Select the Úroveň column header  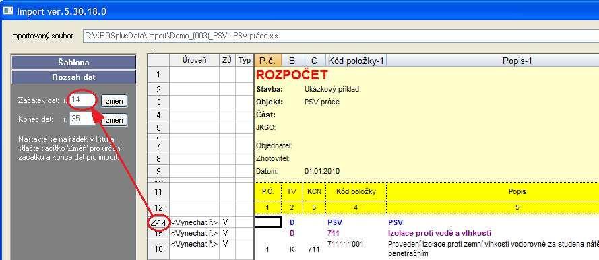195,60
